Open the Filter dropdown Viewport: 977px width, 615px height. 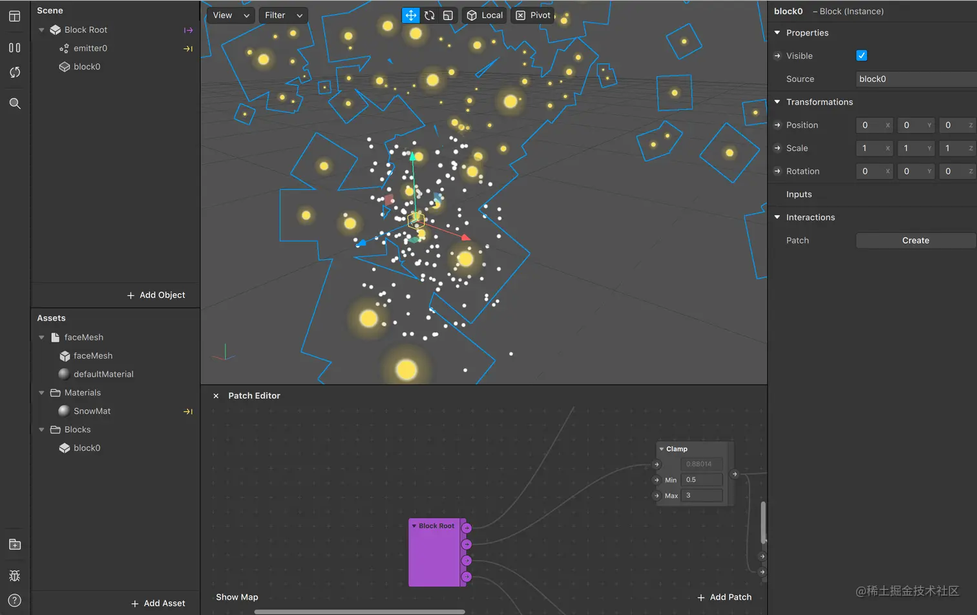coord(283,16)
